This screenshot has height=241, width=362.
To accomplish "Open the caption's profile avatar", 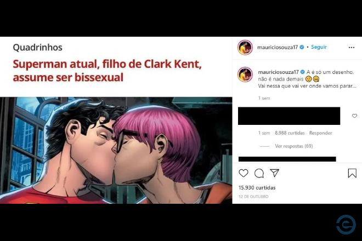I will tap(245, 74).
